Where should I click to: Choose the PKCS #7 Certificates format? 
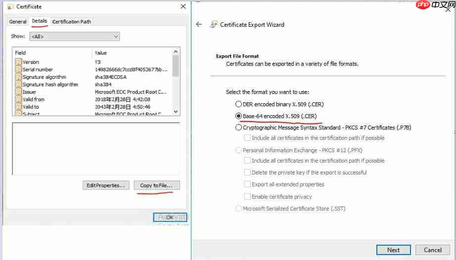click(239, 127)
